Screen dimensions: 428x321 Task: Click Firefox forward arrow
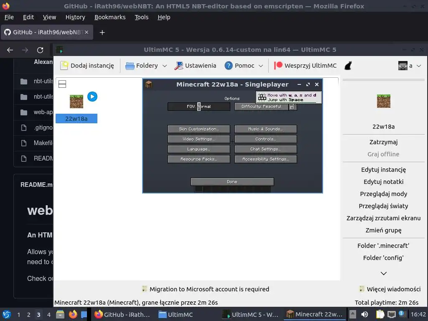pos(25,50)
